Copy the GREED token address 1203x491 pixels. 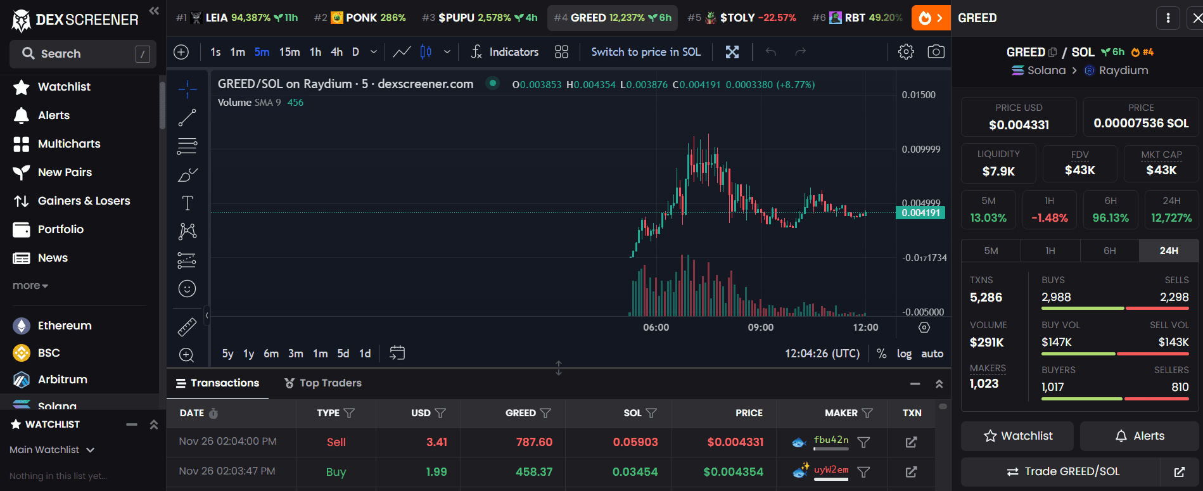(x=1053, y=53)
